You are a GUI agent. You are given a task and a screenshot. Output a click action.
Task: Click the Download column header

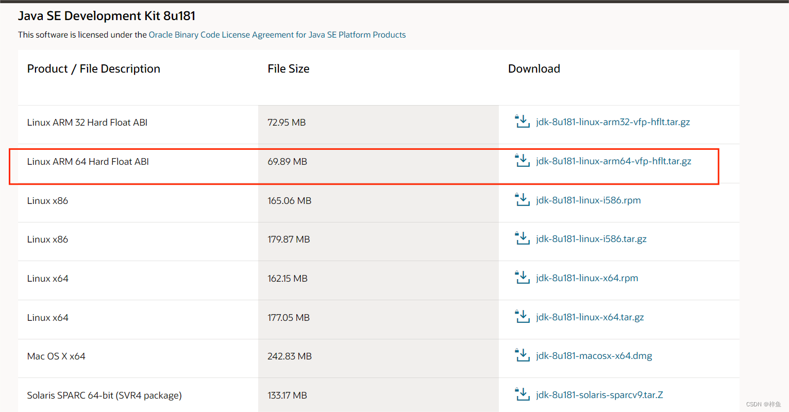coord(534,68)
